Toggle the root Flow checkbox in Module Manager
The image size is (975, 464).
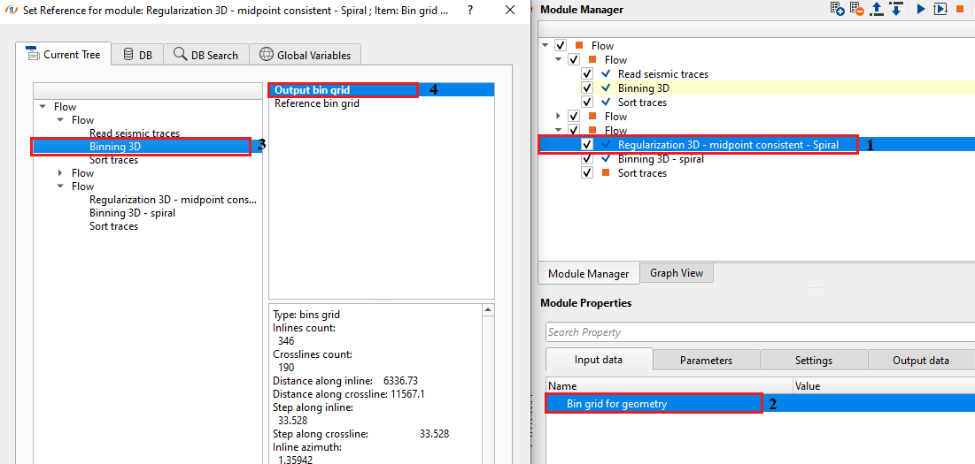561,45
